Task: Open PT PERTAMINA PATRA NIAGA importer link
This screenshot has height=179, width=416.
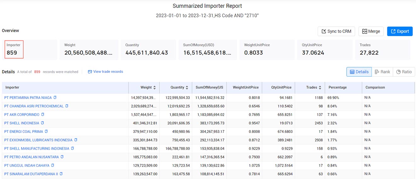Action: [x=28, y=98]
